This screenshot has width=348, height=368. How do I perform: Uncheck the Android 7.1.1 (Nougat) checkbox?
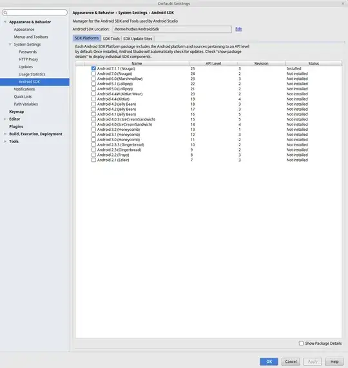[x=93, y=68]
